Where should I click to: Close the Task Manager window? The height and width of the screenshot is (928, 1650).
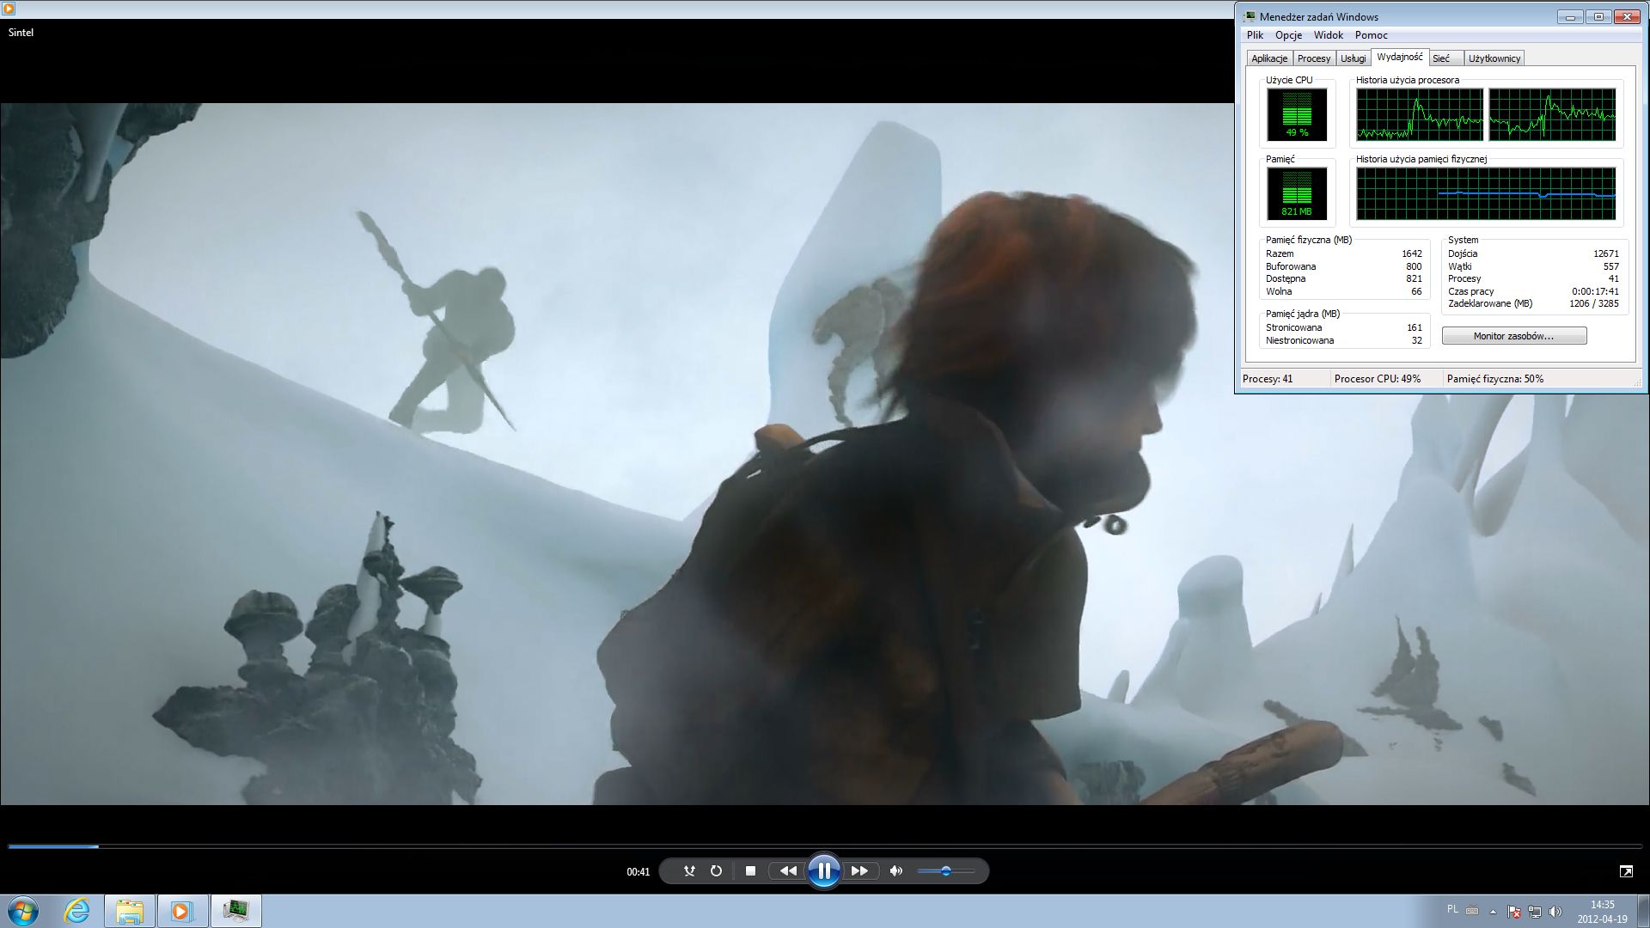pyautogui.click(x=1627, y=16)
